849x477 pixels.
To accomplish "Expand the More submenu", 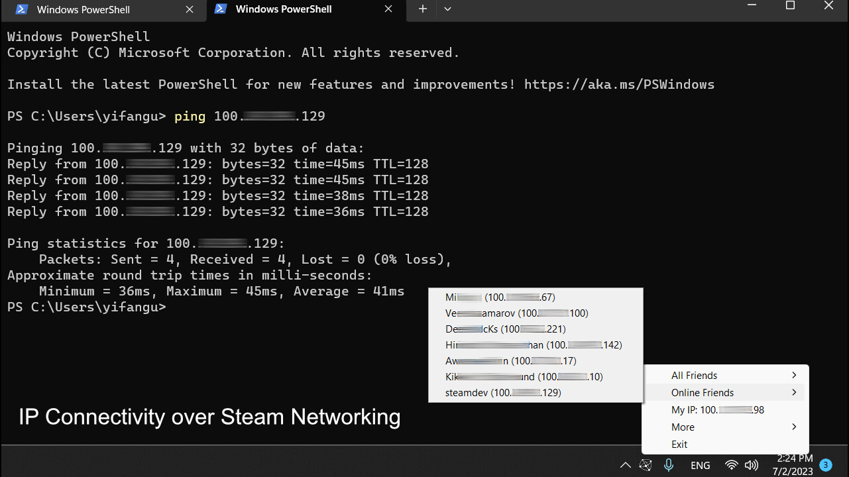I will (683, 427).
